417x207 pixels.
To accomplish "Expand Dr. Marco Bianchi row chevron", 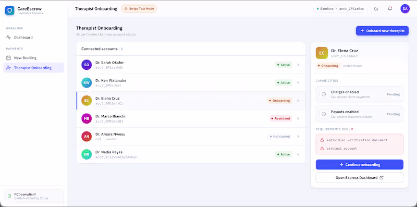I will pyautogui.click(x=298, y=118).
